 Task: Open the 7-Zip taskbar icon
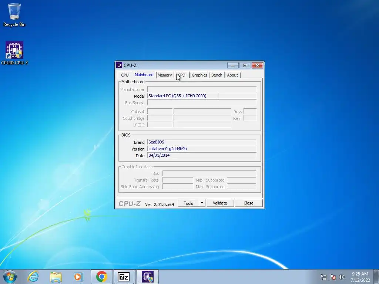coord(124,277)
